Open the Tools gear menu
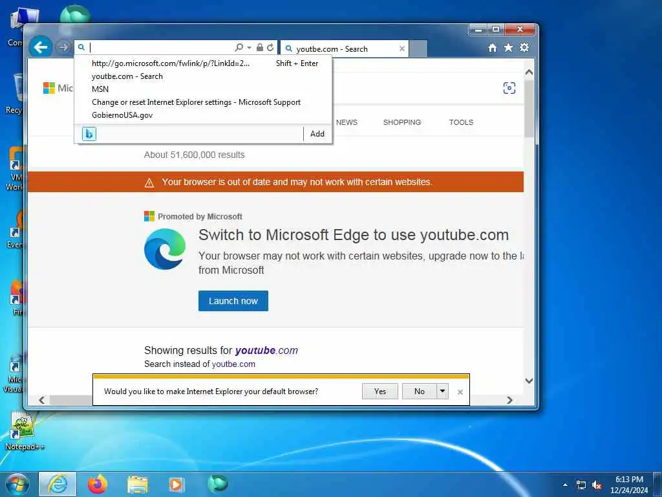662x497 pixels. coord(524,47)
